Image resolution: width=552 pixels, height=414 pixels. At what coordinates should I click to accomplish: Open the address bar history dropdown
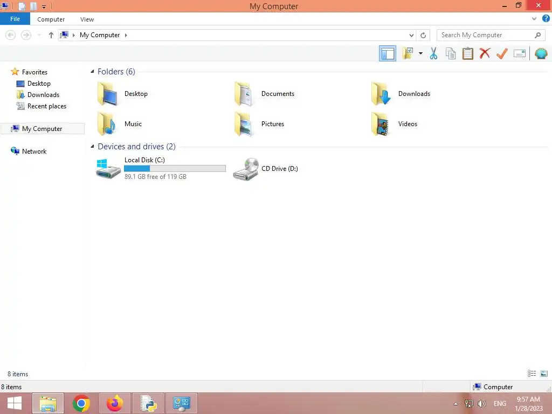click(x=411, y=35)
